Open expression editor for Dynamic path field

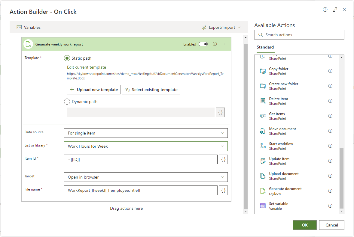[220, 112]
